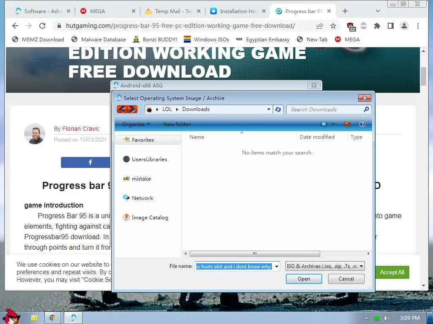
Task: Open Image Catalog in the sidebar
Action: (x=145, y=217)
